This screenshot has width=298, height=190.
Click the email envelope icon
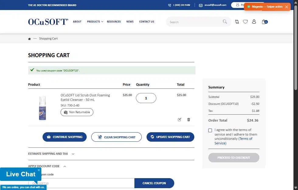201,5
